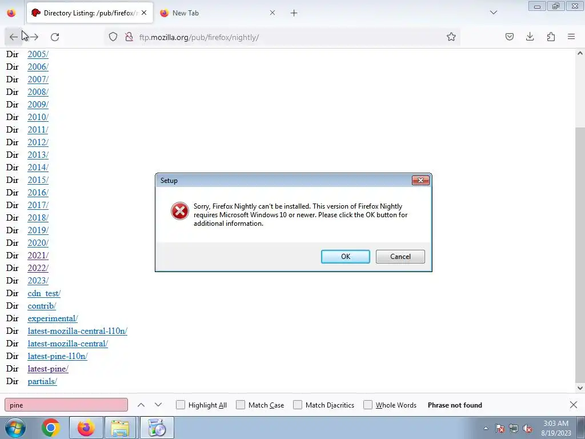Open the network tray icon
The image size is (585, 439).
pos(514,428)
